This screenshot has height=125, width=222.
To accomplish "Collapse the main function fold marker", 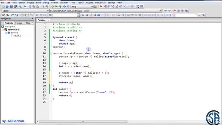I will pos(51,89).
